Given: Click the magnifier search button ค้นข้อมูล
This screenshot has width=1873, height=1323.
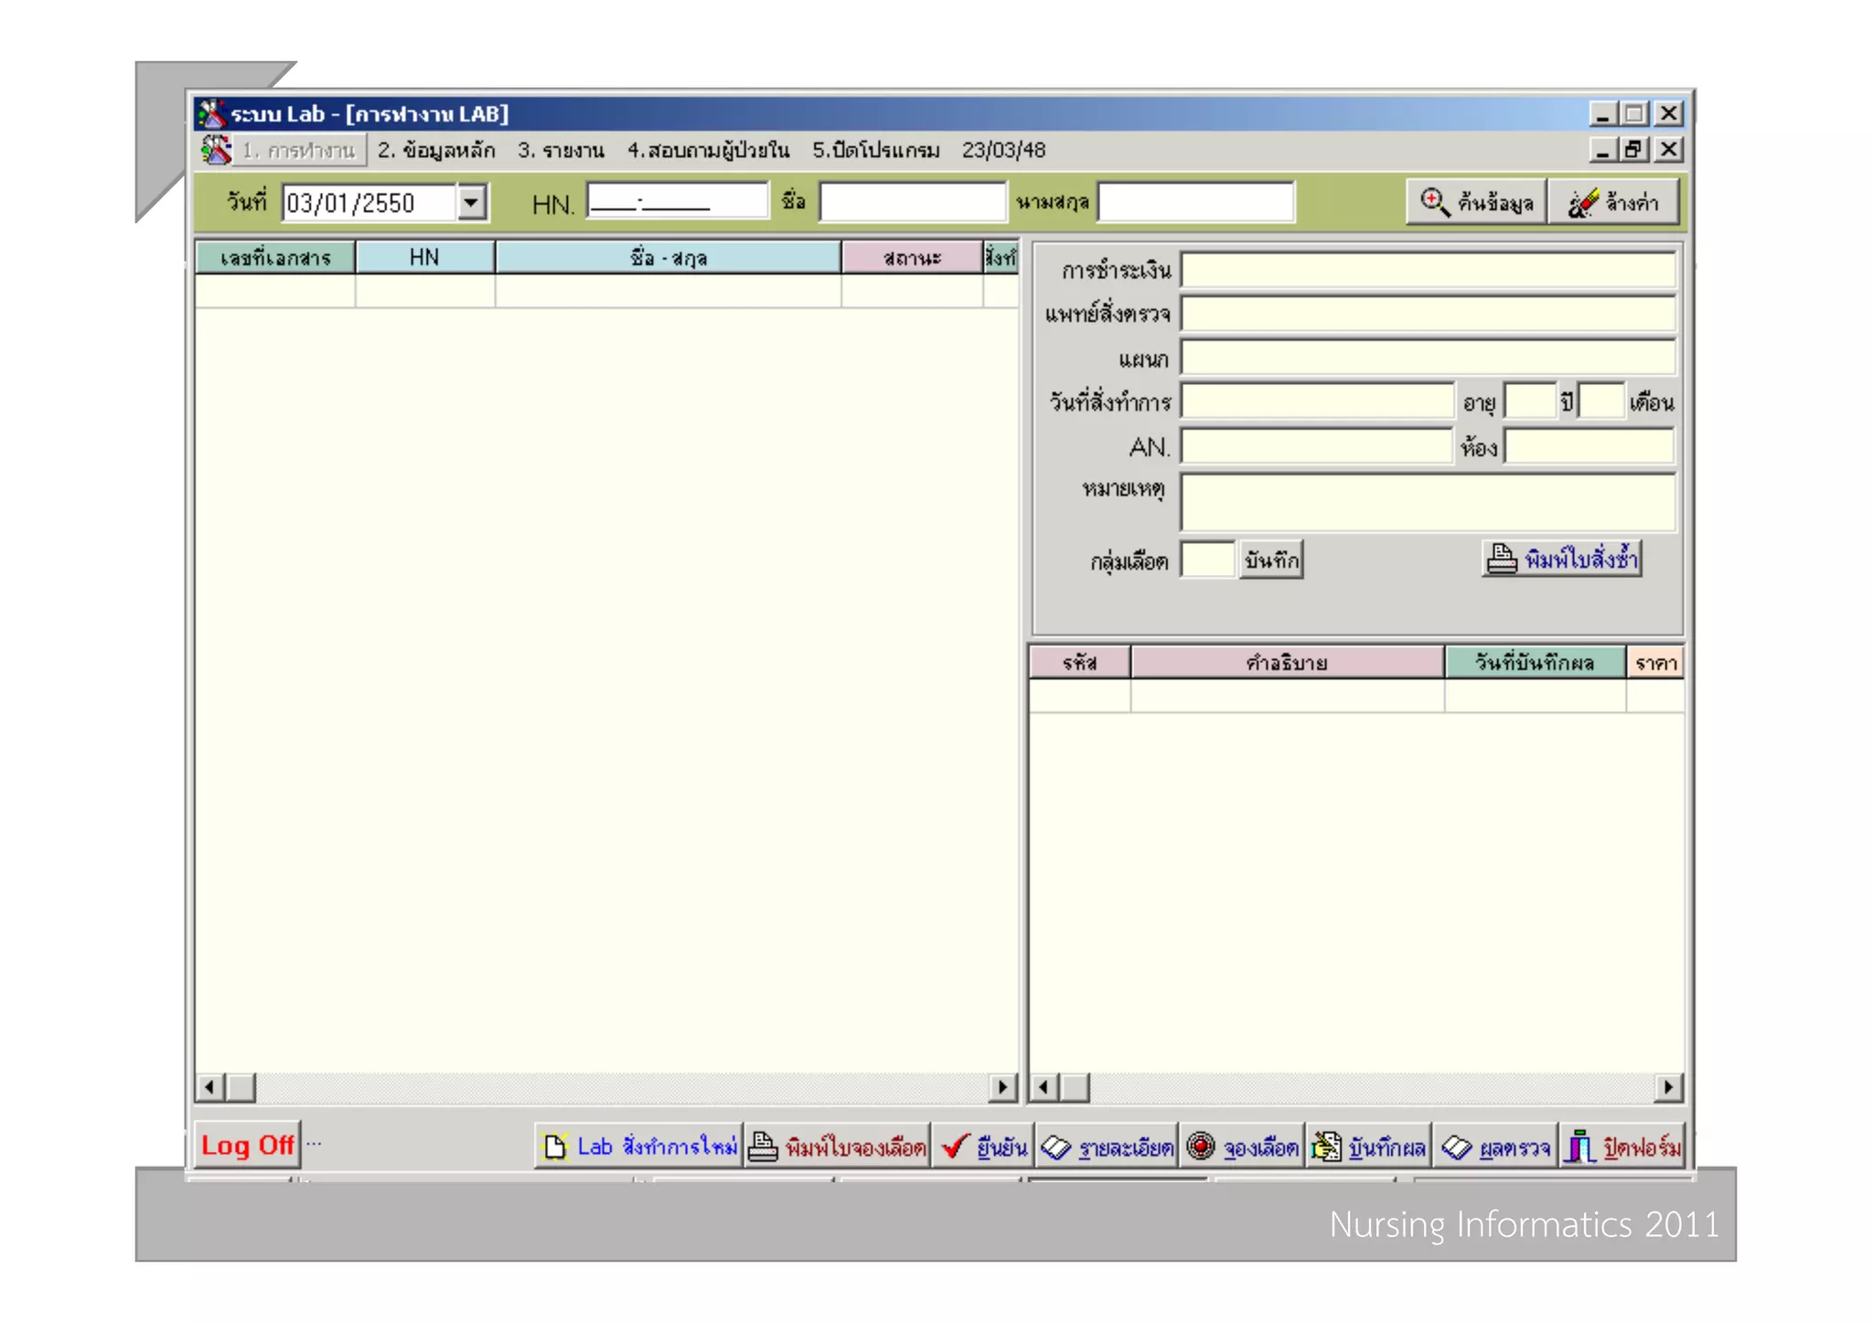Looking at the screenshot, I should coord(1476,202).
